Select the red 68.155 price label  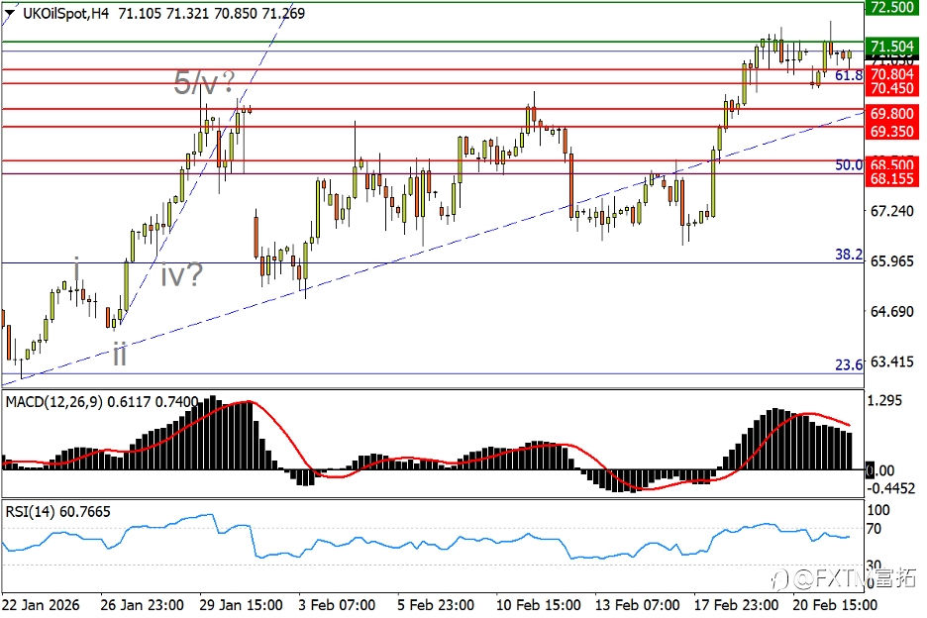[891, 178]
